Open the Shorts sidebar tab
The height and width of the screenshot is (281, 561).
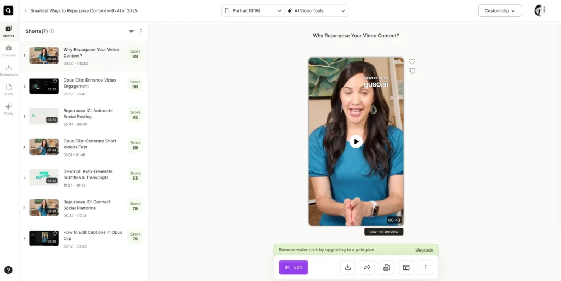click(x=9, y=31)
